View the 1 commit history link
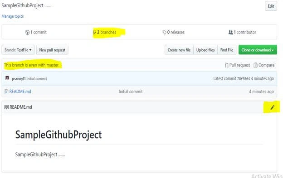 tap(36, 32)
